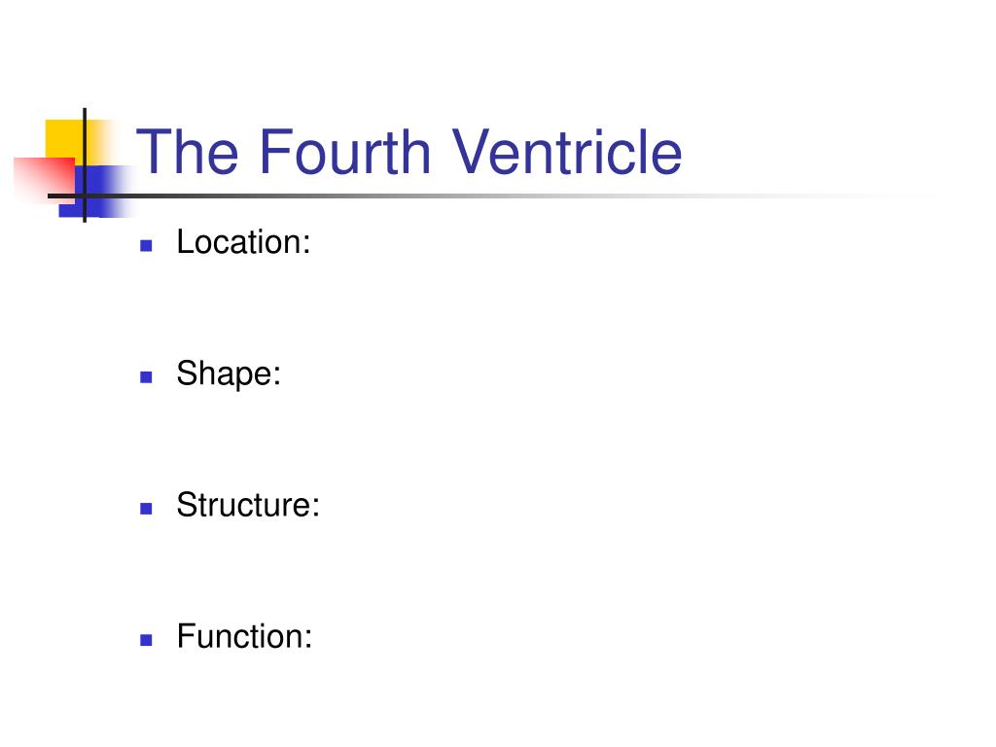Place cursor right after "Shape:" colon
Screen dimensions: 996x747
coord(281,373)
